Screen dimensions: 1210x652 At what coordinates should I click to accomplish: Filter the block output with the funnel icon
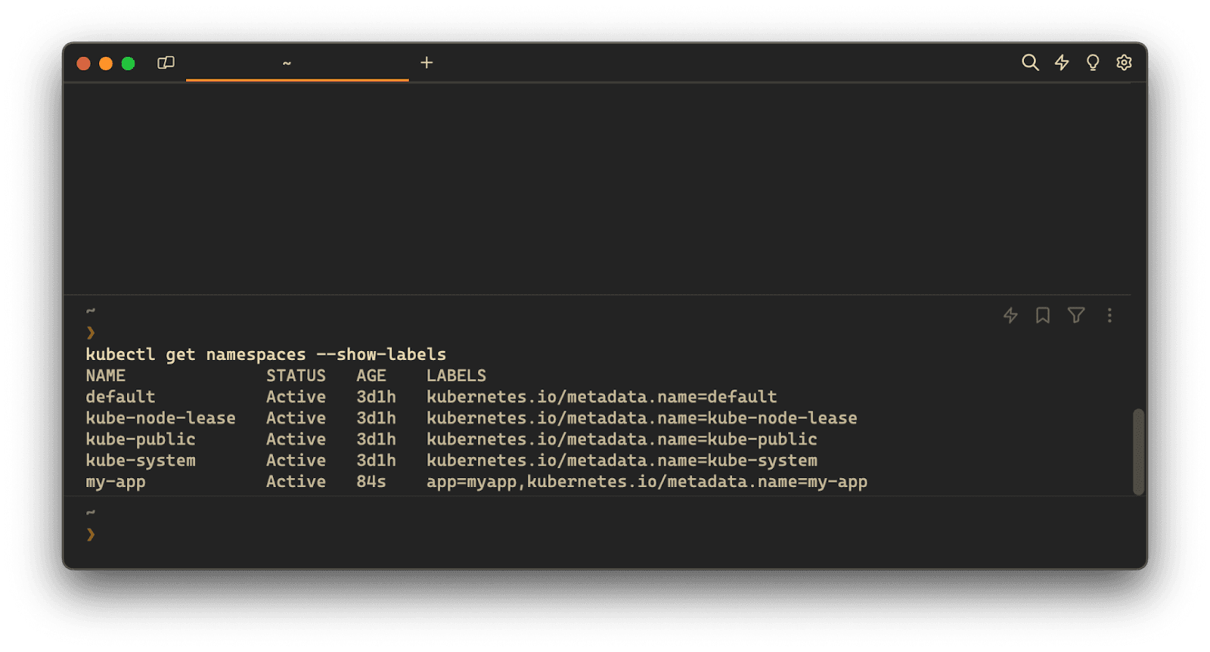1076,315
